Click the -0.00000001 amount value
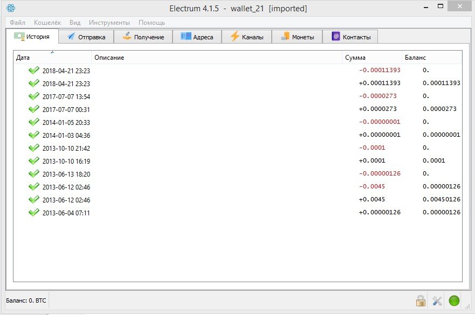This screenshot has height=315, width=475. coord(380,122)
